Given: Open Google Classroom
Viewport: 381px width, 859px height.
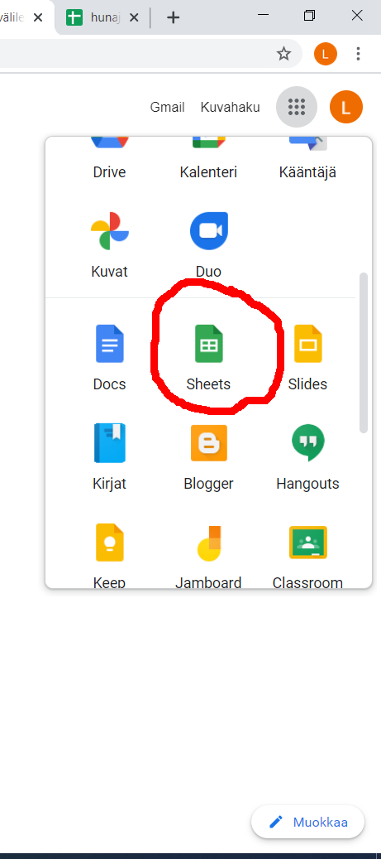Looking at the screenshot, I should coord(307,555).
